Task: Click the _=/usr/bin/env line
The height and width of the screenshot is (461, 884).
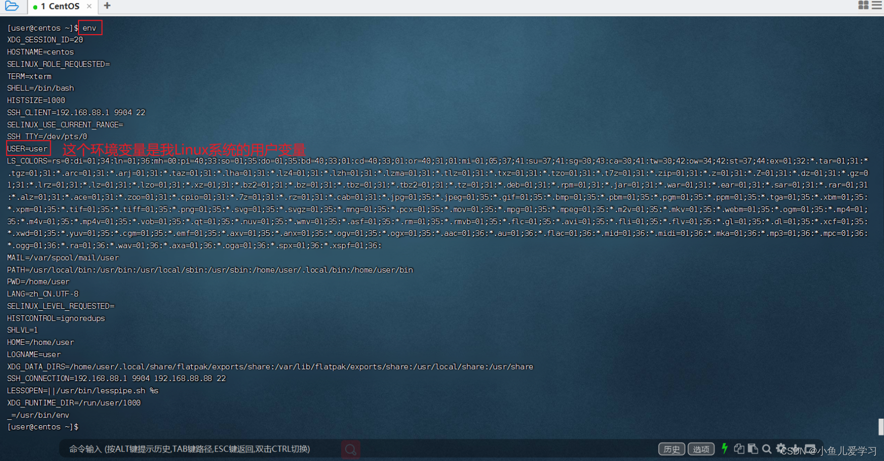Action: click(38, 415)
